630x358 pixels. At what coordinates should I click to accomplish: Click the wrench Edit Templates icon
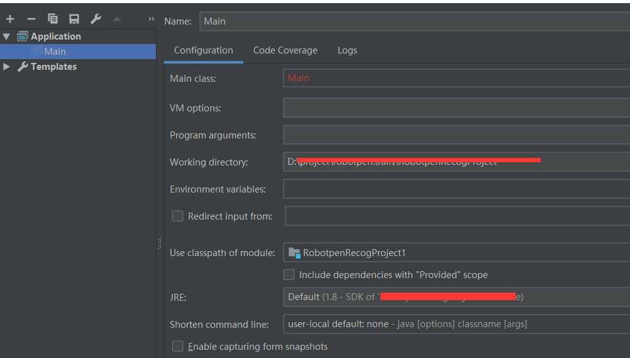[96, 20]
